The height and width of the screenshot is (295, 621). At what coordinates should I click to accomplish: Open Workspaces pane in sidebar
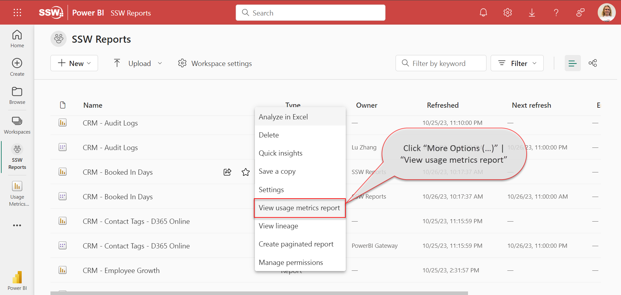[17, 125]
